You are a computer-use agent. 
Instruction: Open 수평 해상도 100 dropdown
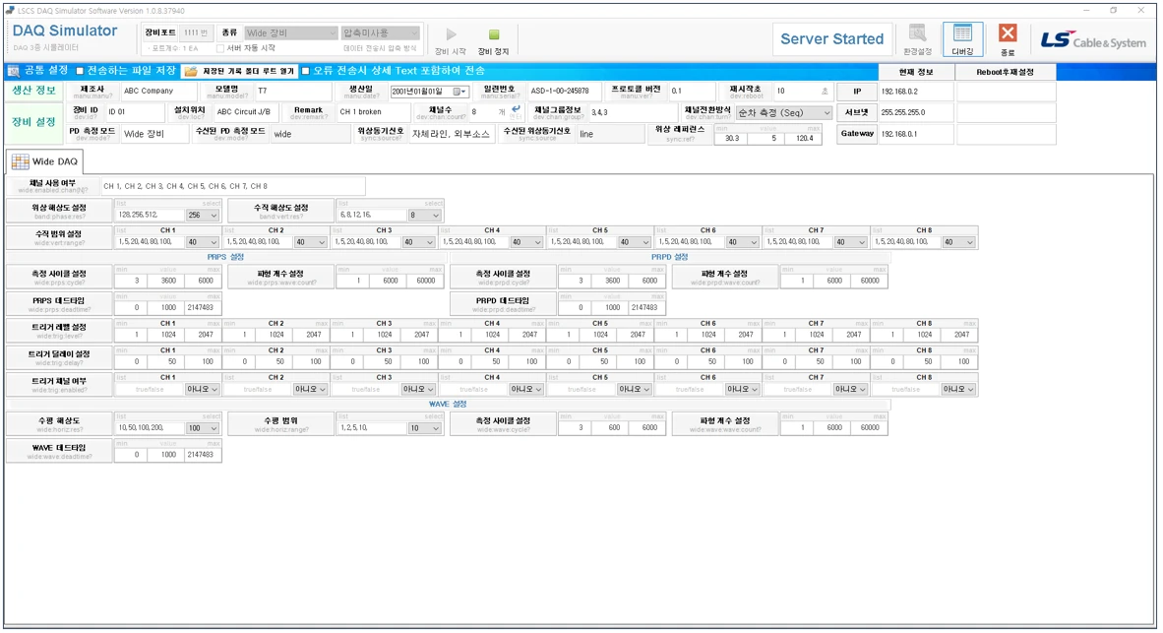[203, 428]
